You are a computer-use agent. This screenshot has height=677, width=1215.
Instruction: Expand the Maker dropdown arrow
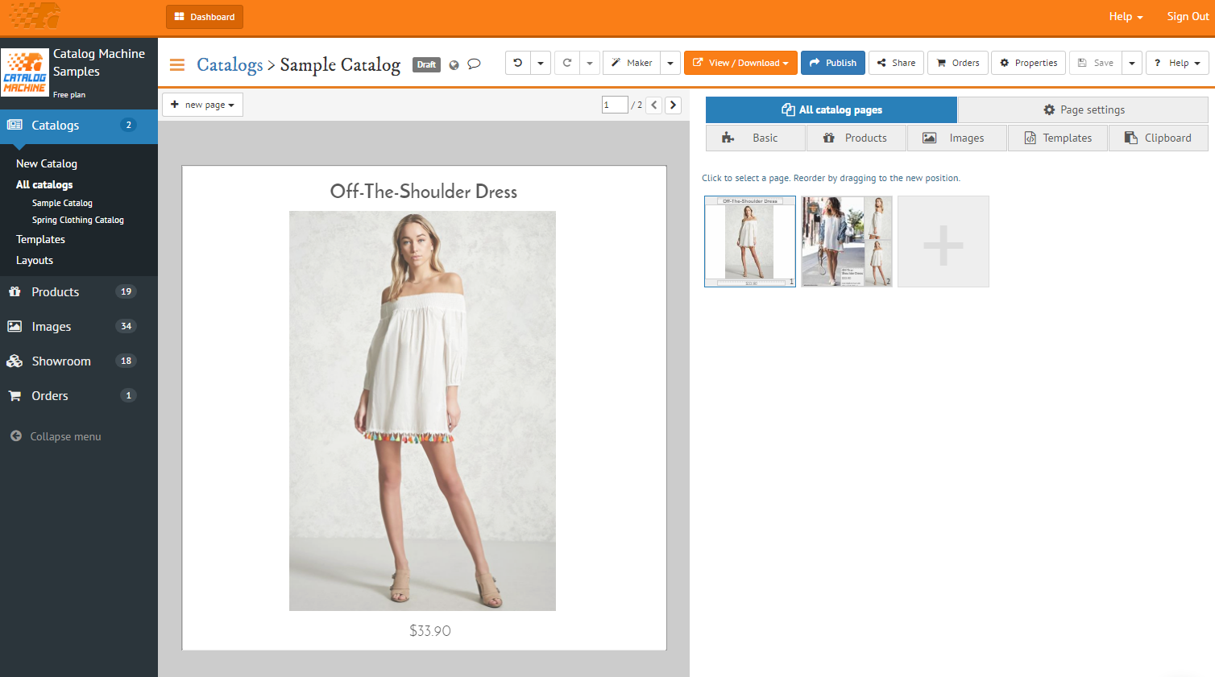[x=670, y=63]
